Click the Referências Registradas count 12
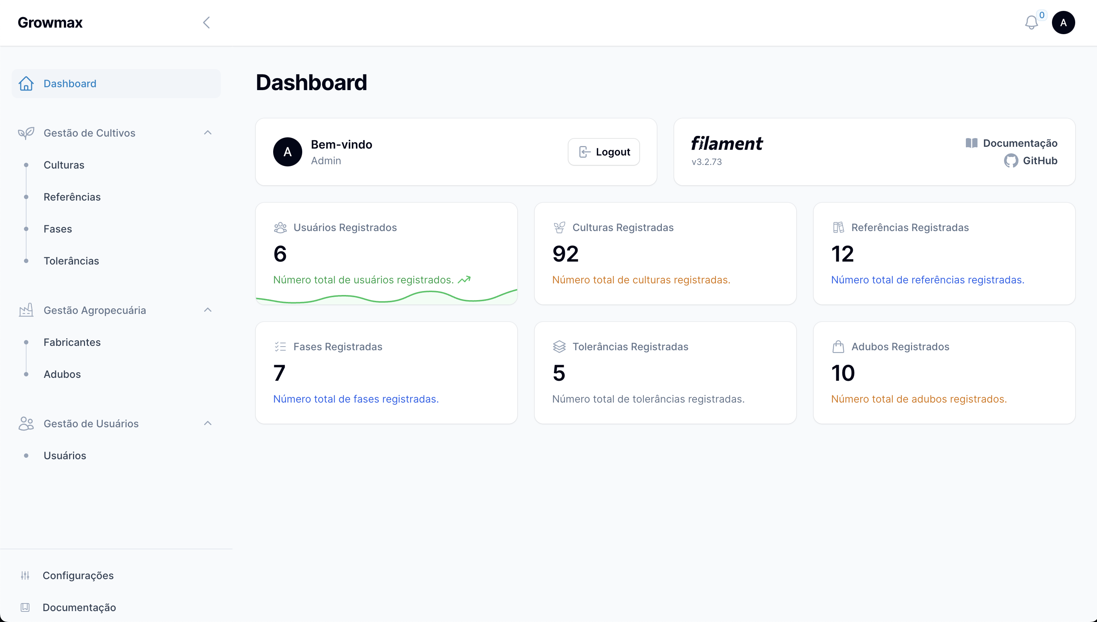The width and height of the screenshot is (1097, 622). point(842,254)
